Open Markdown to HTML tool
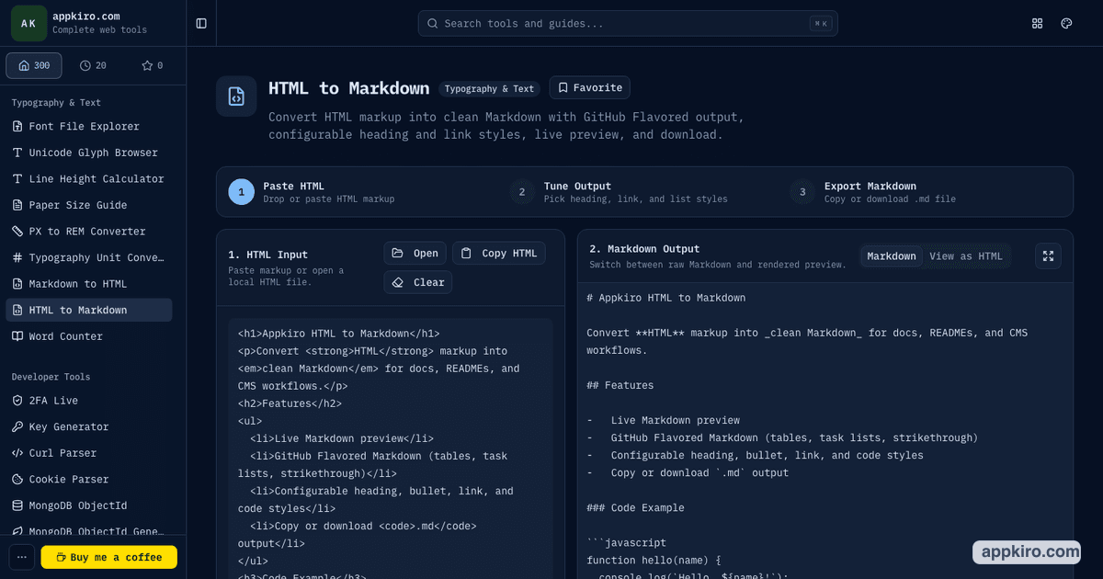Viewport: 1103px width, 579px height. pyautogui.click(x=88, y=284)
